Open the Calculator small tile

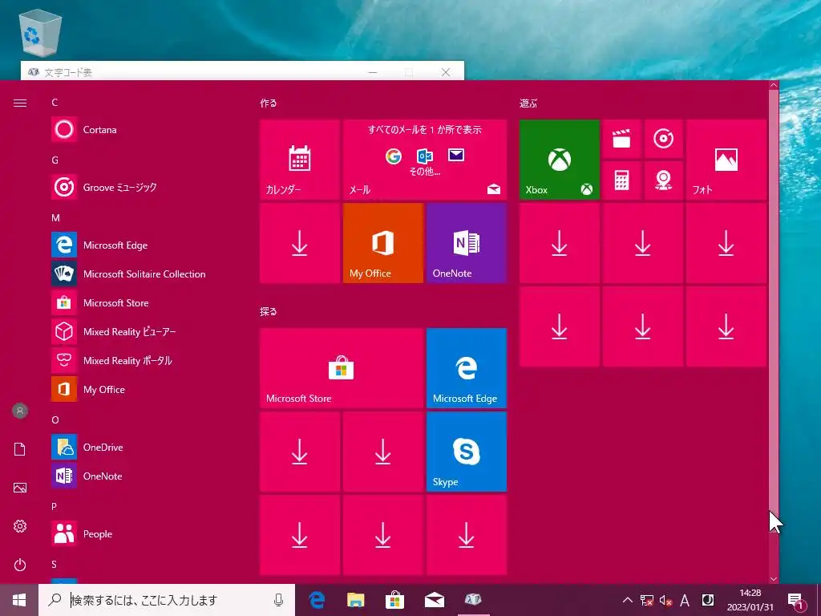click(621, 180)
